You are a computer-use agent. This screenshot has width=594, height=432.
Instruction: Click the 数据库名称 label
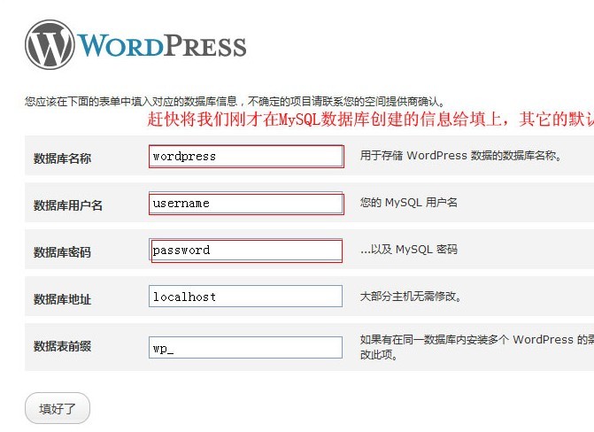point(62,158)
